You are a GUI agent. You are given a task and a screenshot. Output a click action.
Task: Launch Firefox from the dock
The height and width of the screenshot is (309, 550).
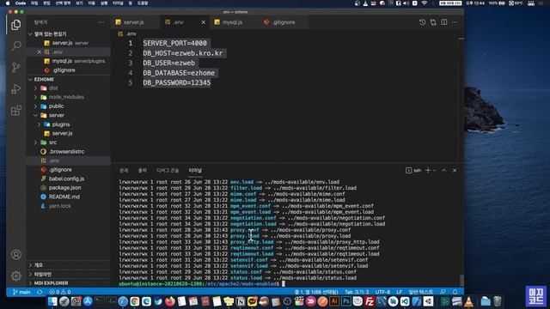pos(170,301)
